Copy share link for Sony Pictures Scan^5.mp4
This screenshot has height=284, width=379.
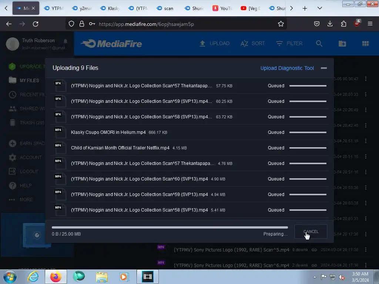tap(314, 250)
